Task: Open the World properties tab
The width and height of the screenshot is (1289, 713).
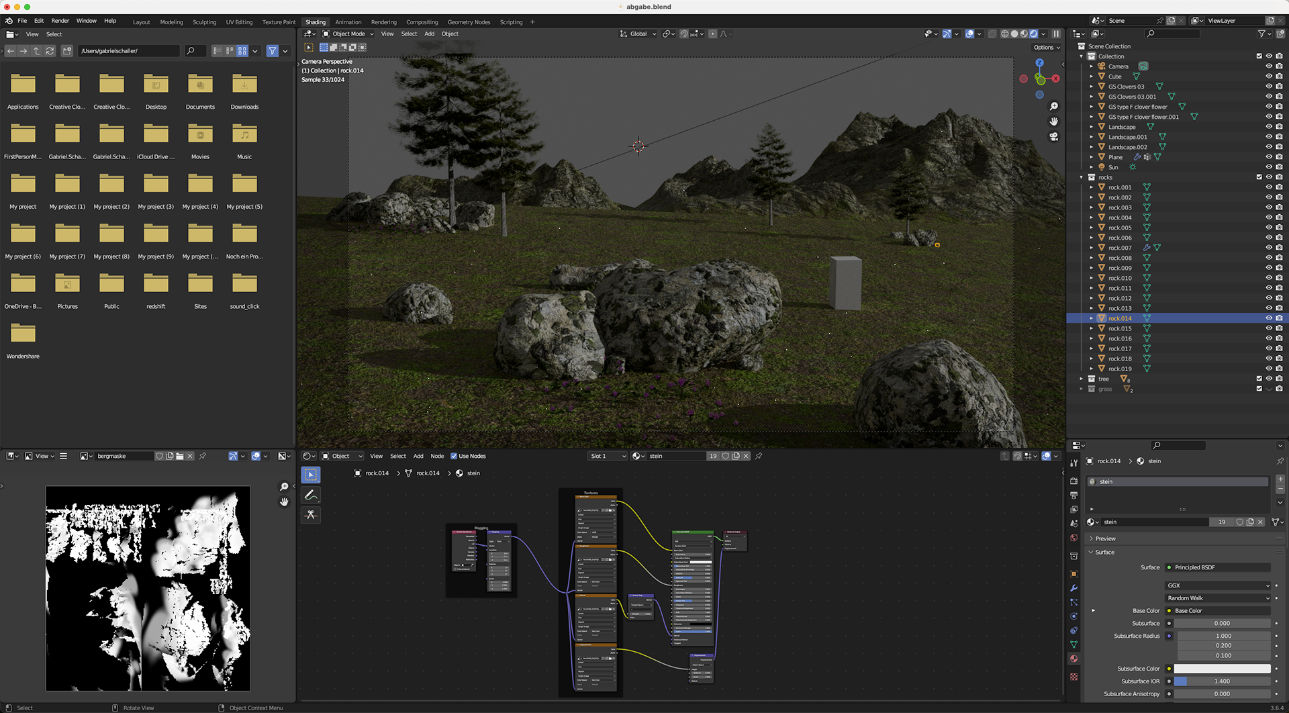Action: click(1073, 538)
